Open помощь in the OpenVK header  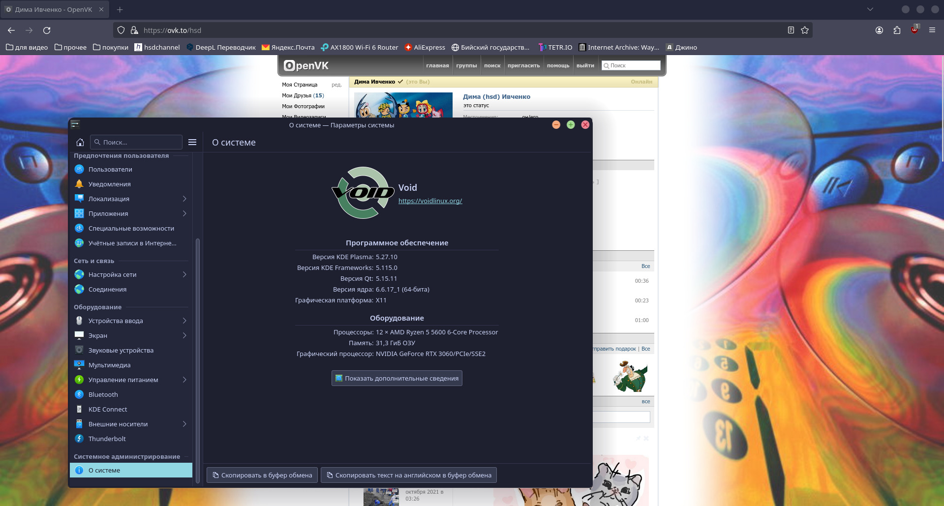pos(558,65)
